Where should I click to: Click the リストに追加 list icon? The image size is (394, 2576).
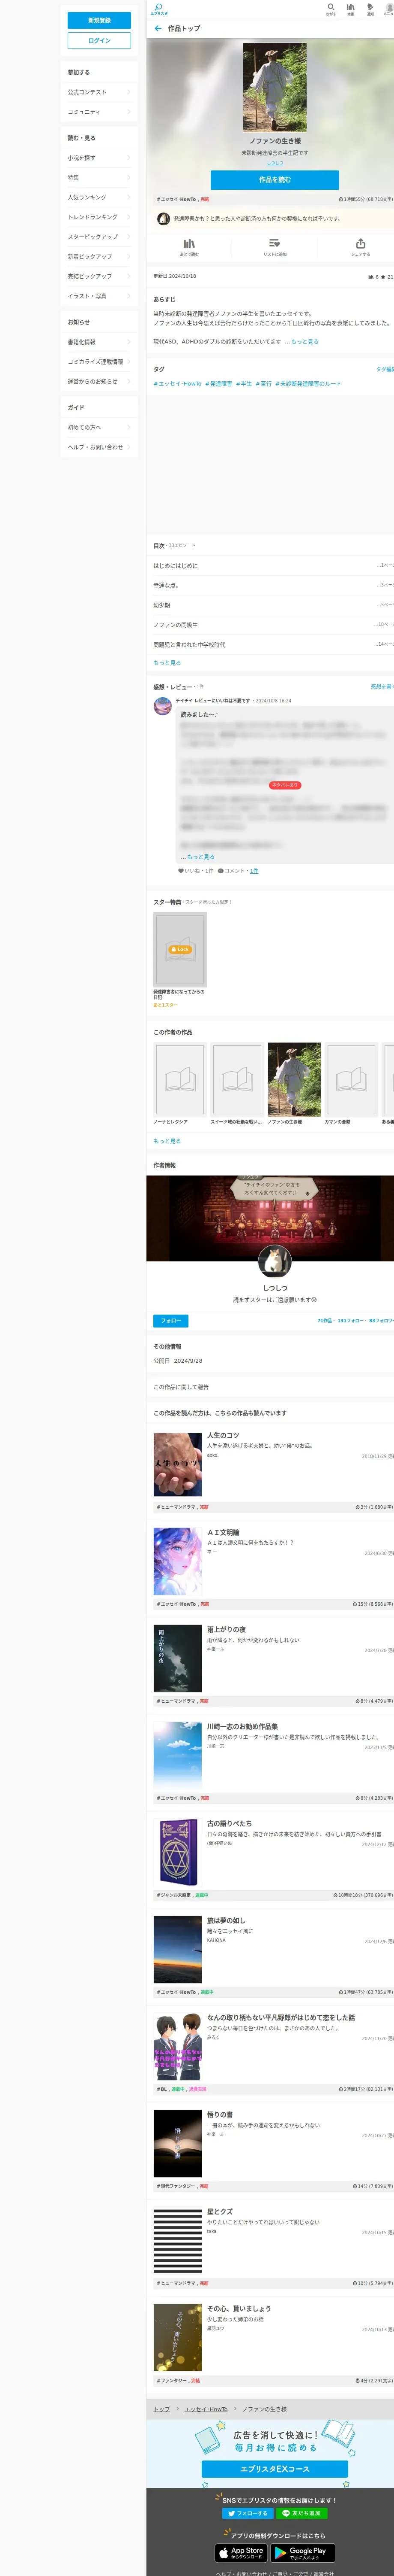point(275,243)
